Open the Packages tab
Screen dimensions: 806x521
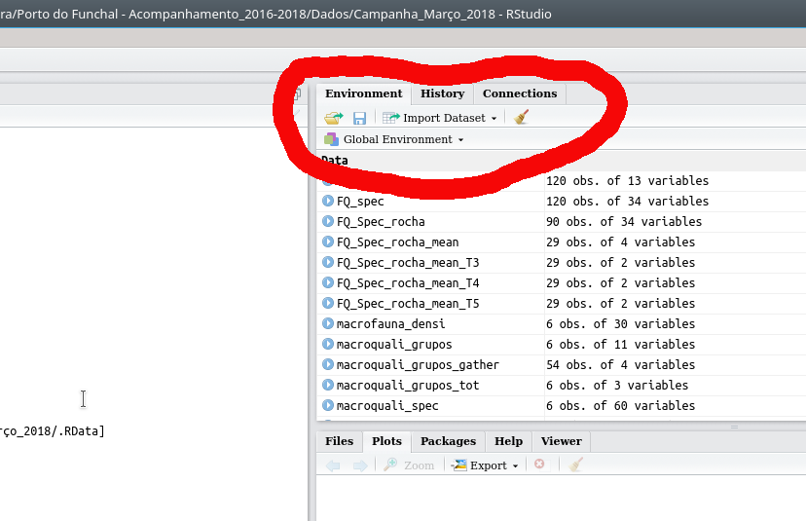click(448, 441)
